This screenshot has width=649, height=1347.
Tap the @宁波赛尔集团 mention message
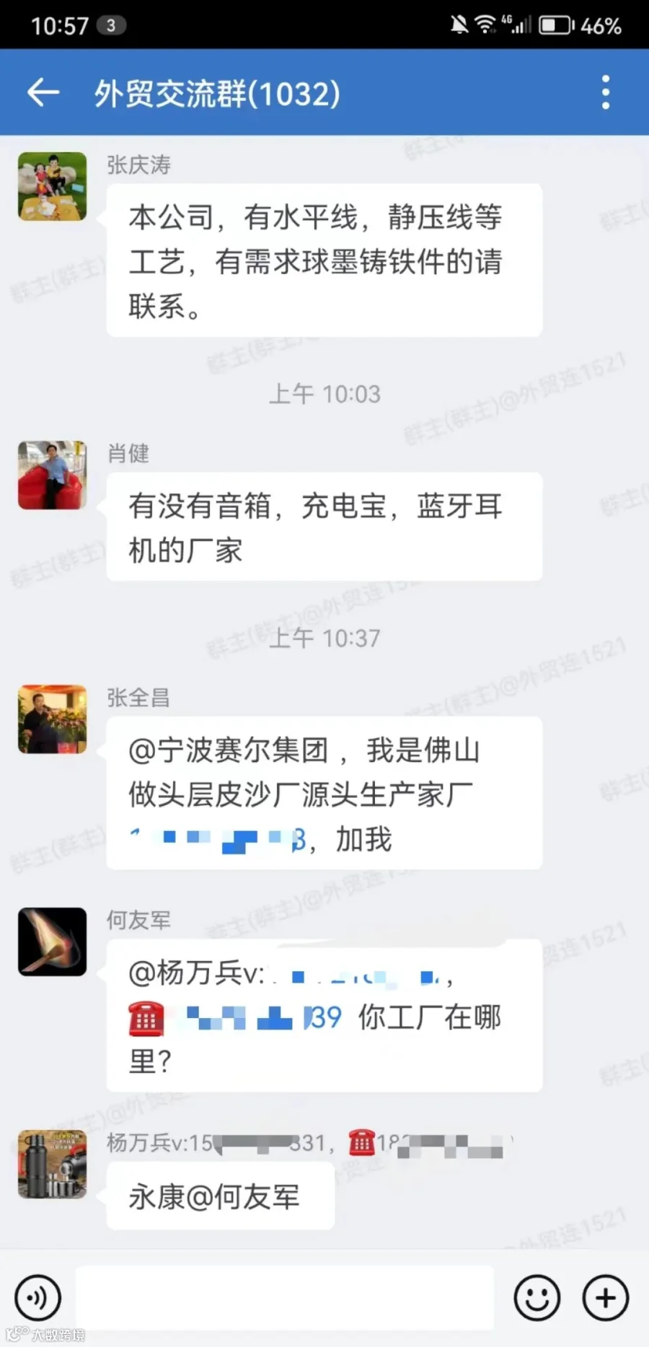pyautogui.click(x=324, y=793)
